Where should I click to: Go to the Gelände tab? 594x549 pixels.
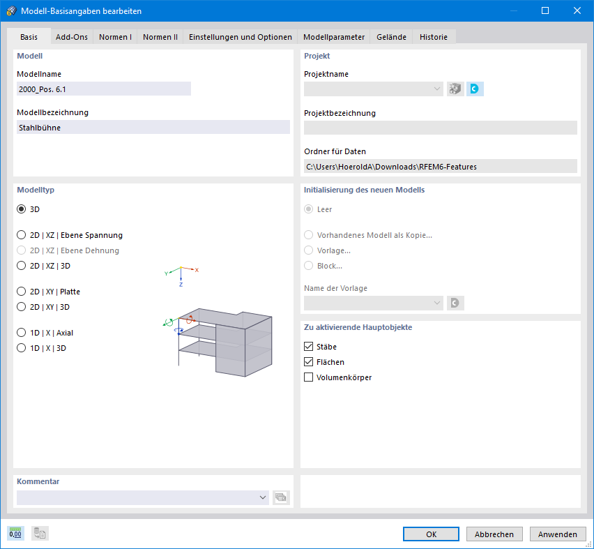391,37
